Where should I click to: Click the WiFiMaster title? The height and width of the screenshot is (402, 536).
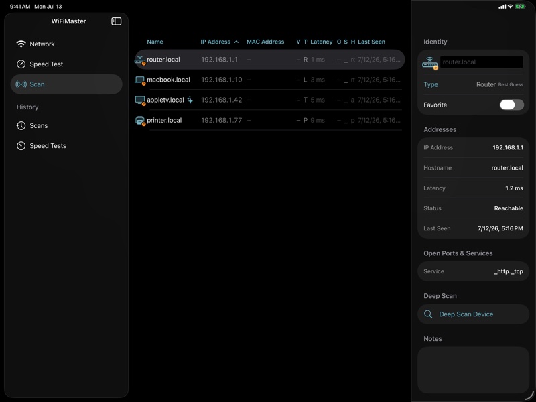coord(69,21)
